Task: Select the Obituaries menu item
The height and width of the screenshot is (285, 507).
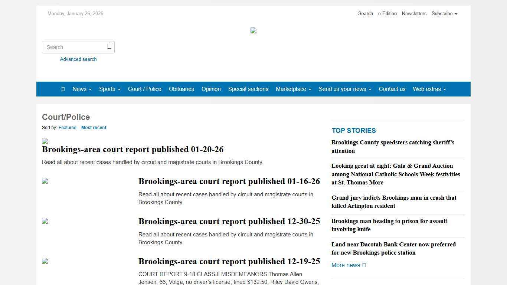Action: [181, 89]
